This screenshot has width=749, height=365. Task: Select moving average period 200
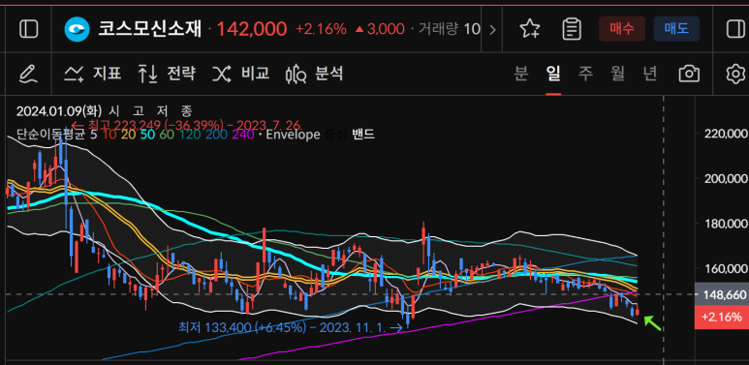click(x=215, y=135)
